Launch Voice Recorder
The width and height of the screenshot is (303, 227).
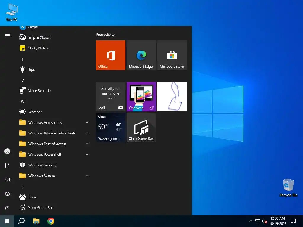point(54,90)
